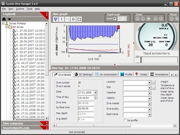Collapse the All dives folder node
This screenshot has width=180, height=135.
[x=7, y=27]
